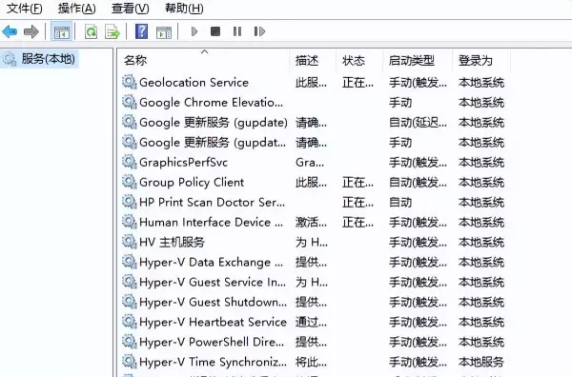Sort by the 描述 column header

click(x=307, y=60)
